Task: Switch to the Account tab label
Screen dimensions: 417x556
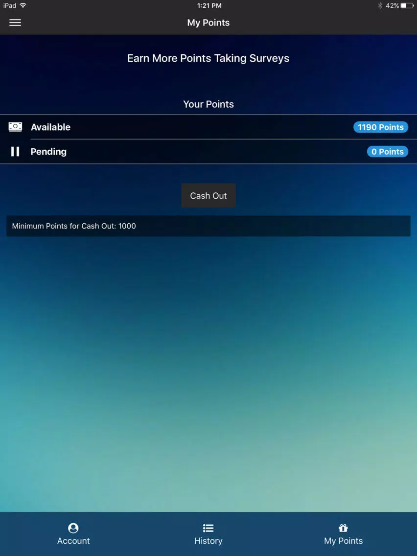Action: point(73,541)
